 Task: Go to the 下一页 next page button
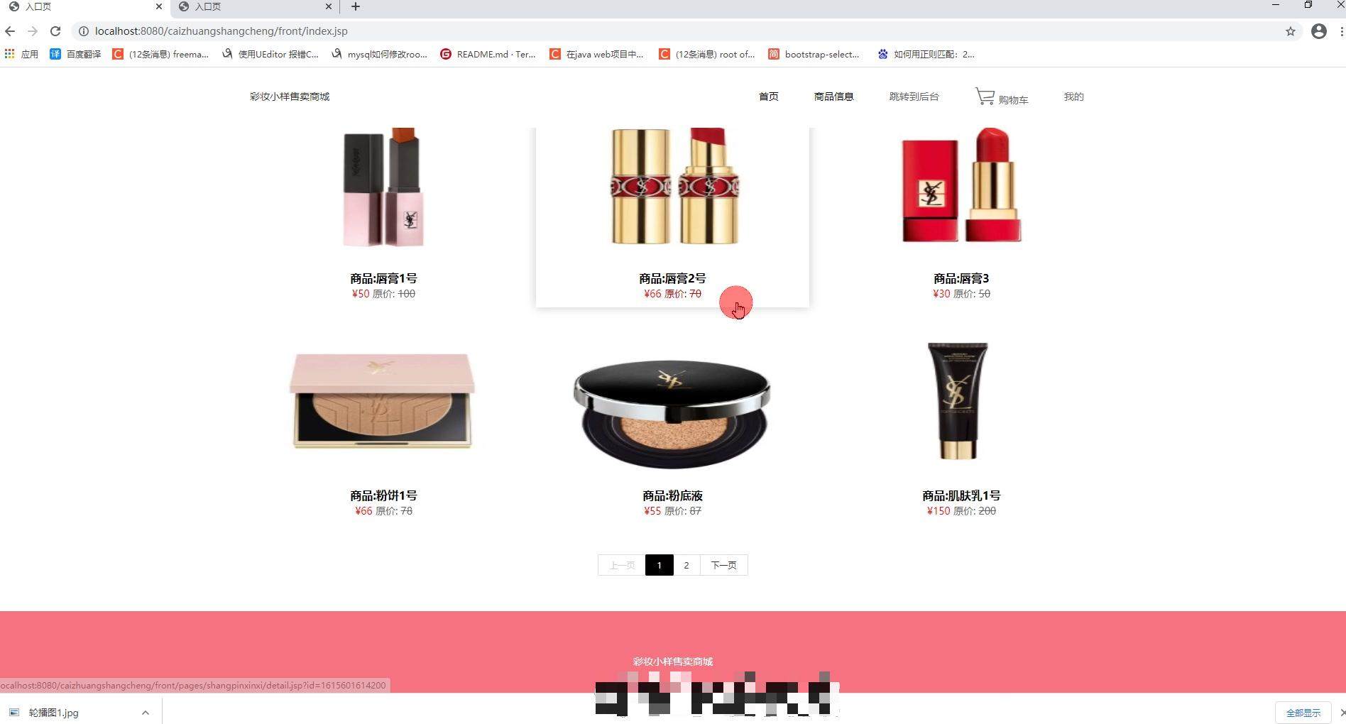pos(723,565)
